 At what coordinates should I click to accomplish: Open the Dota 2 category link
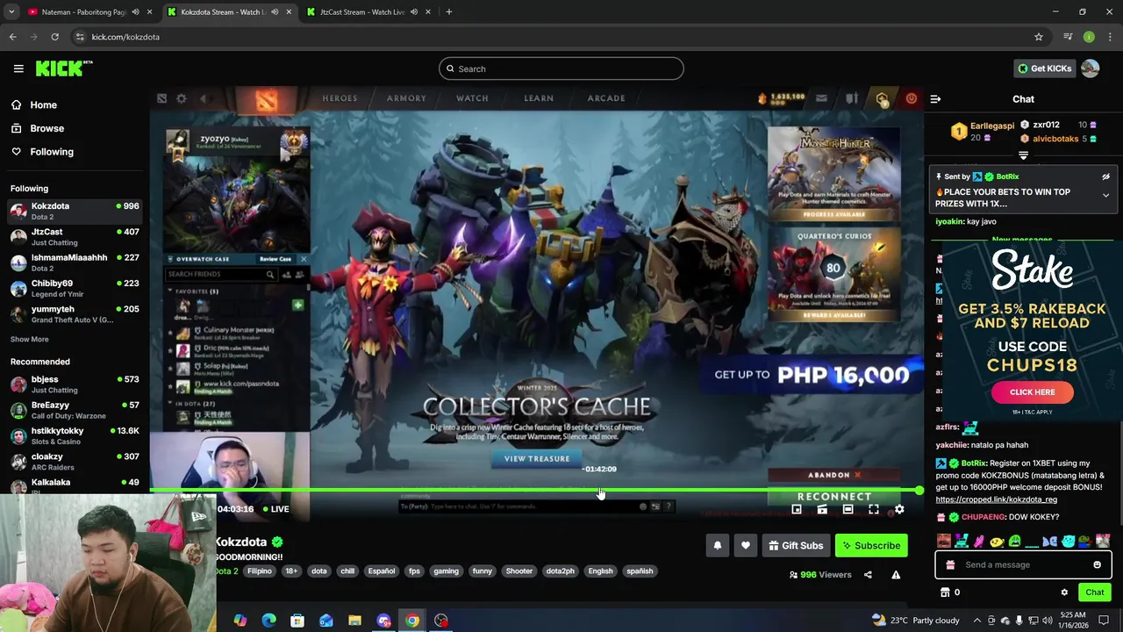[226, 571]
